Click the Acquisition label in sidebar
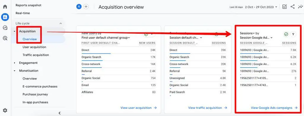Viewport: 304px width, 116px height. [x=27, y=31]
